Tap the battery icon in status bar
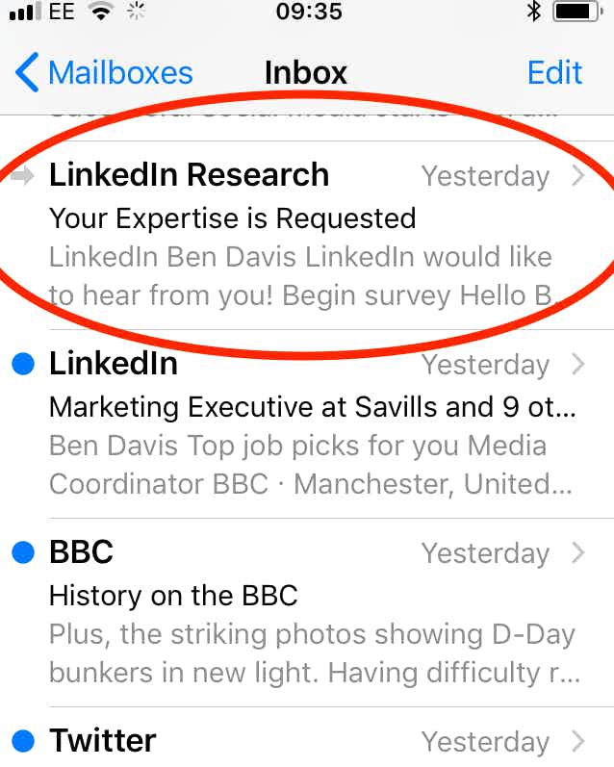614x767 pixels. pyautogui.click(x=578, y=13)
